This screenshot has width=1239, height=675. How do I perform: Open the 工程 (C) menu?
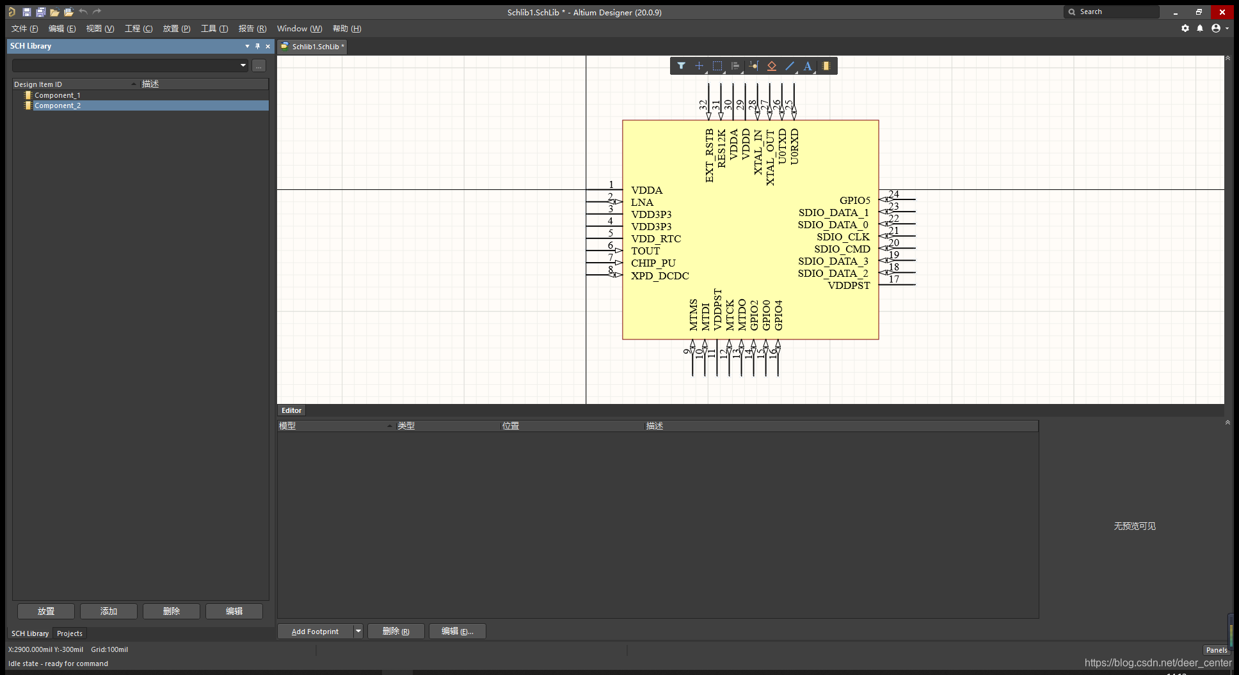click(x=138, y=29)
